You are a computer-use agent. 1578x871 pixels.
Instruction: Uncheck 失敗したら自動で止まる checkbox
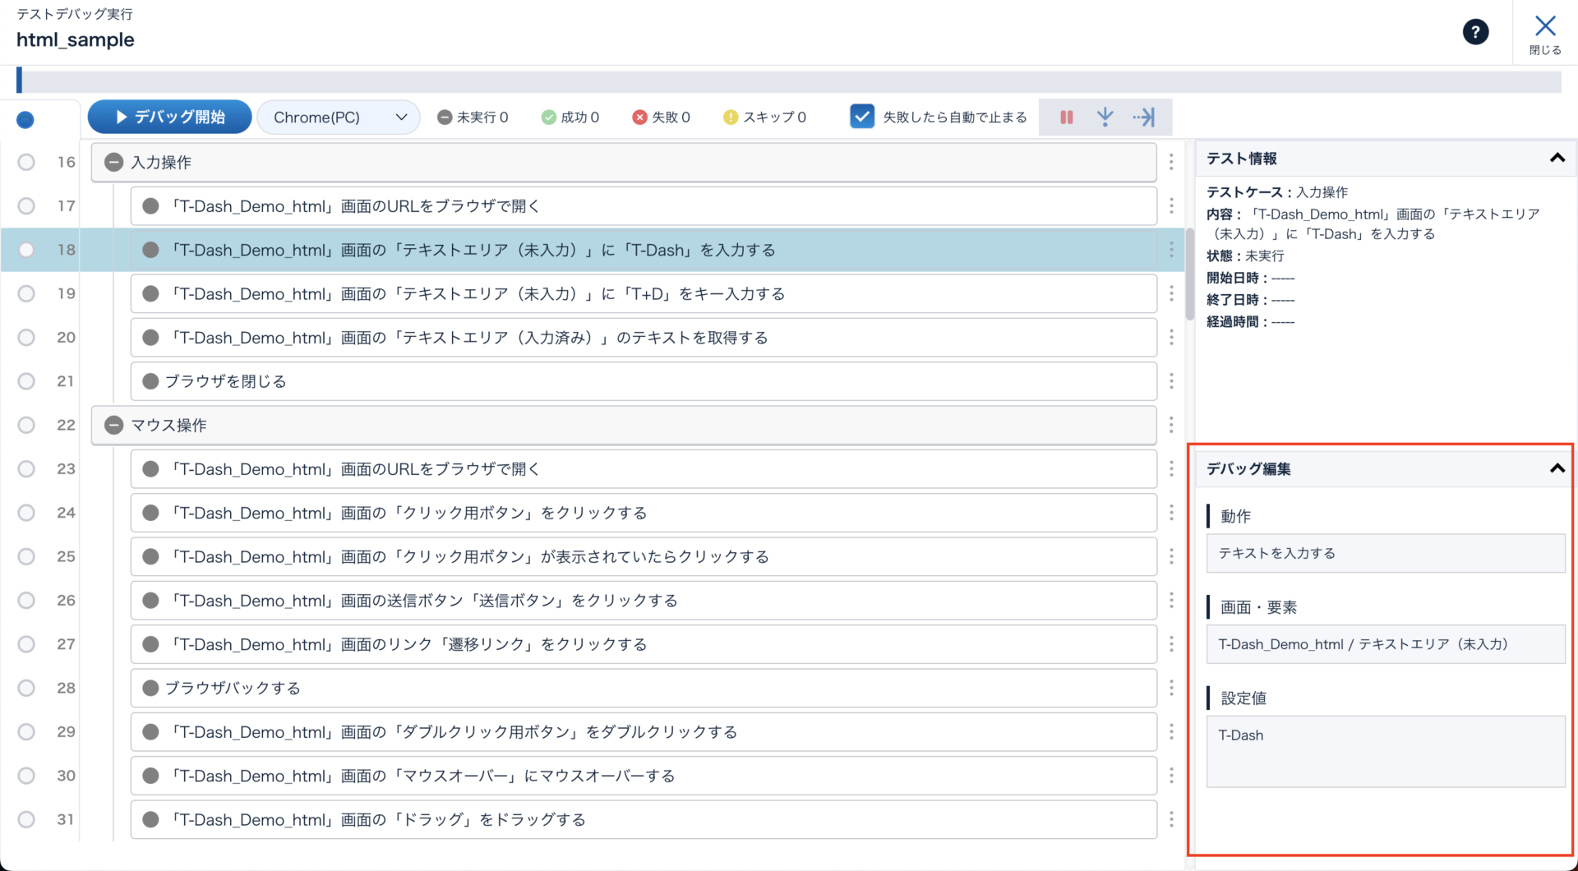coord(861,117)
